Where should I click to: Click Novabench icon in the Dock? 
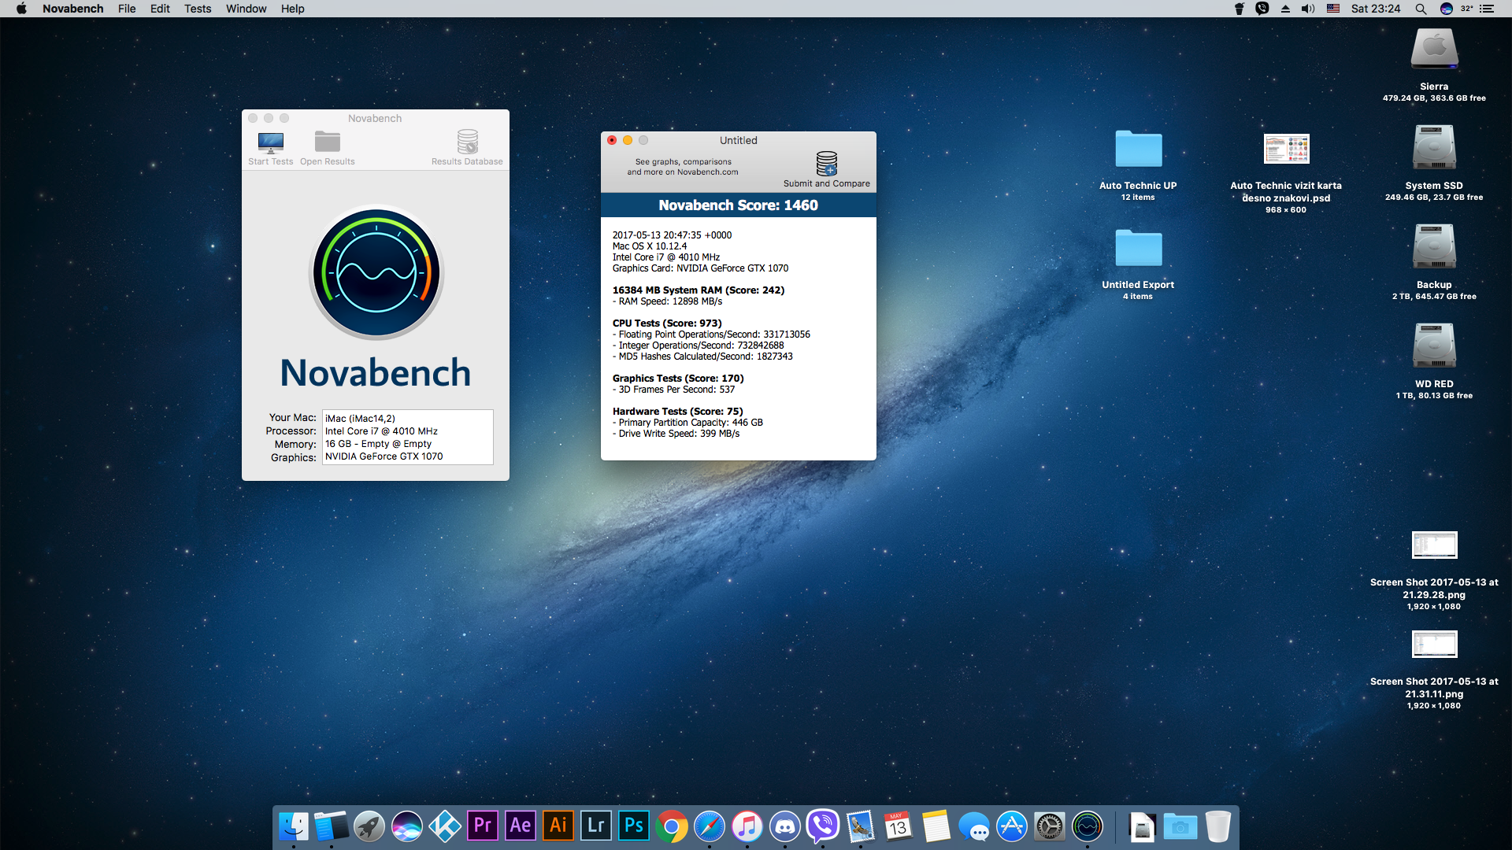pos(1088,826)
